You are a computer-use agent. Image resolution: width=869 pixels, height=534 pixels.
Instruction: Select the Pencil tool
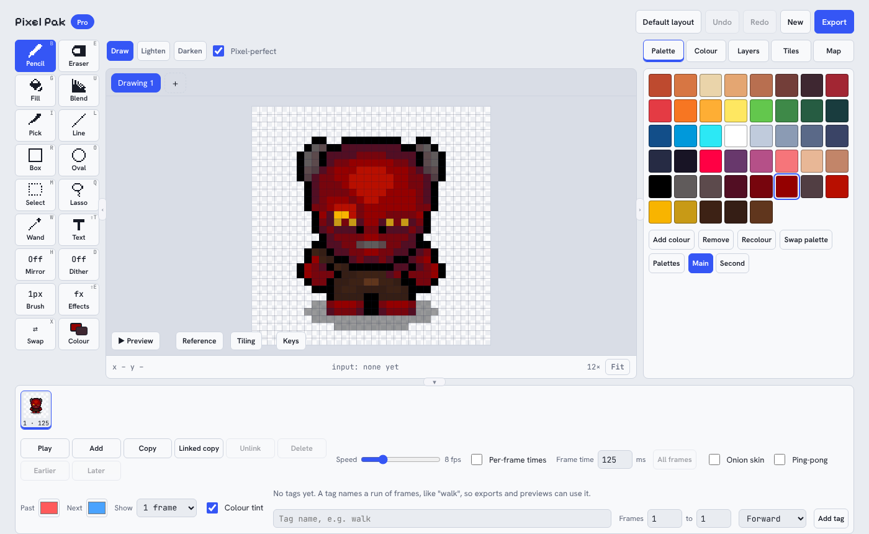(x=35, y=56)
